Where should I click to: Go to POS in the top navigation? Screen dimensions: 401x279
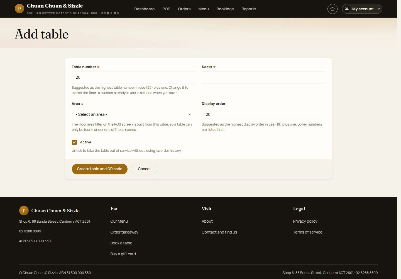[166, 9]
